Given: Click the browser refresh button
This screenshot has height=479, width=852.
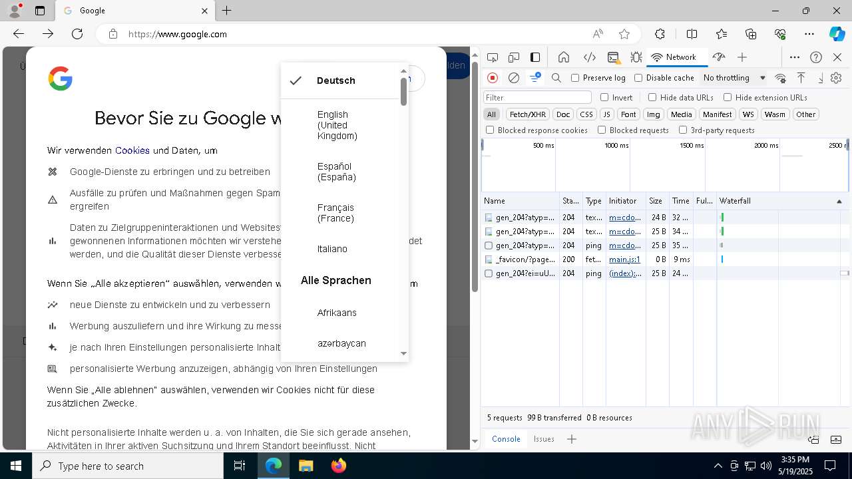Looking at the screenshot, I should (x=77, y=34).
